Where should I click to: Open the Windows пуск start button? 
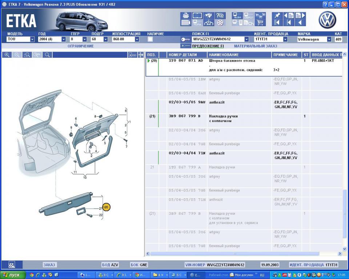coord(13,275)
